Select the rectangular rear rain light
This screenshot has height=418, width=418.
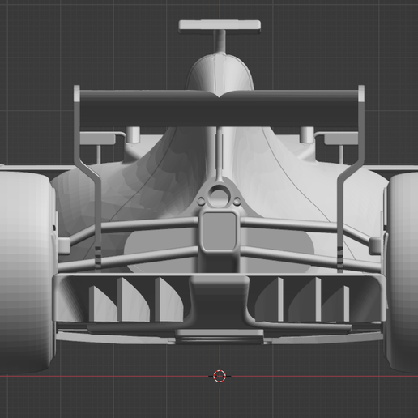click(x=219, y=232)
